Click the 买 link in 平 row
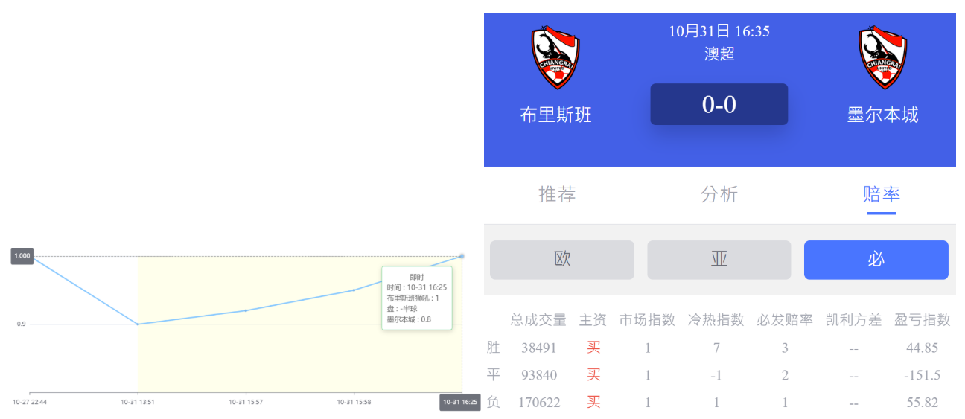The height and width of the screenshot is (419, 965). click(x=593, y=375)
